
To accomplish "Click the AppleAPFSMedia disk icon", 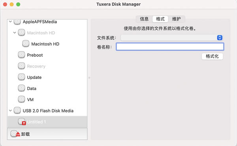I will tap(17, 22).
